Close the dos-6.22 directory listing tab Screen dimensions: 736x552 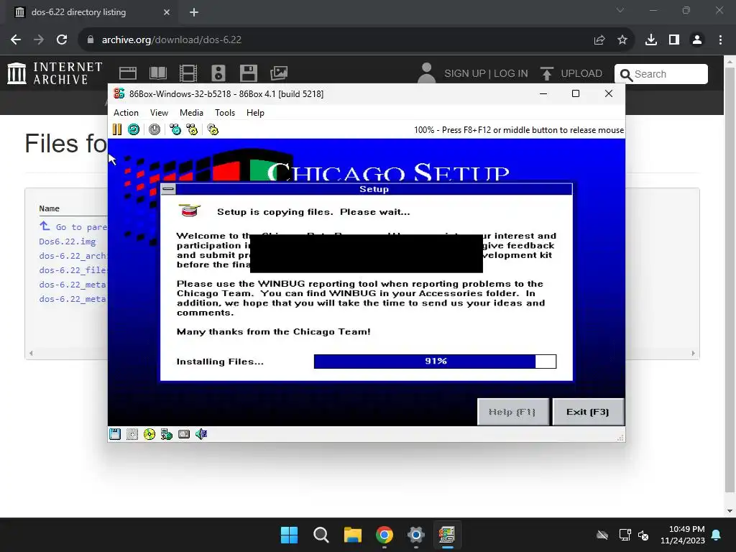tap(167, 12)
